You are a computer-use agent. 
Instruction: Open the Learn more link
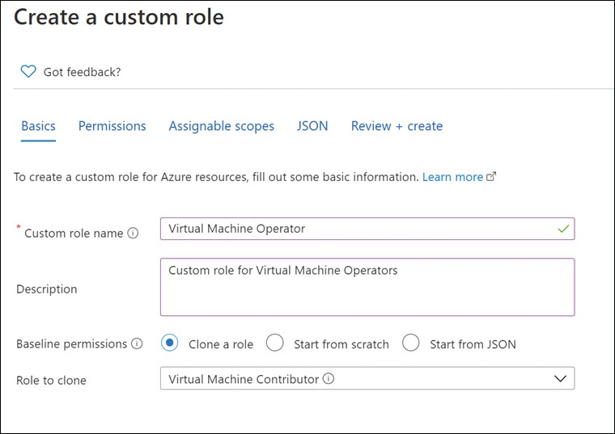452,177
